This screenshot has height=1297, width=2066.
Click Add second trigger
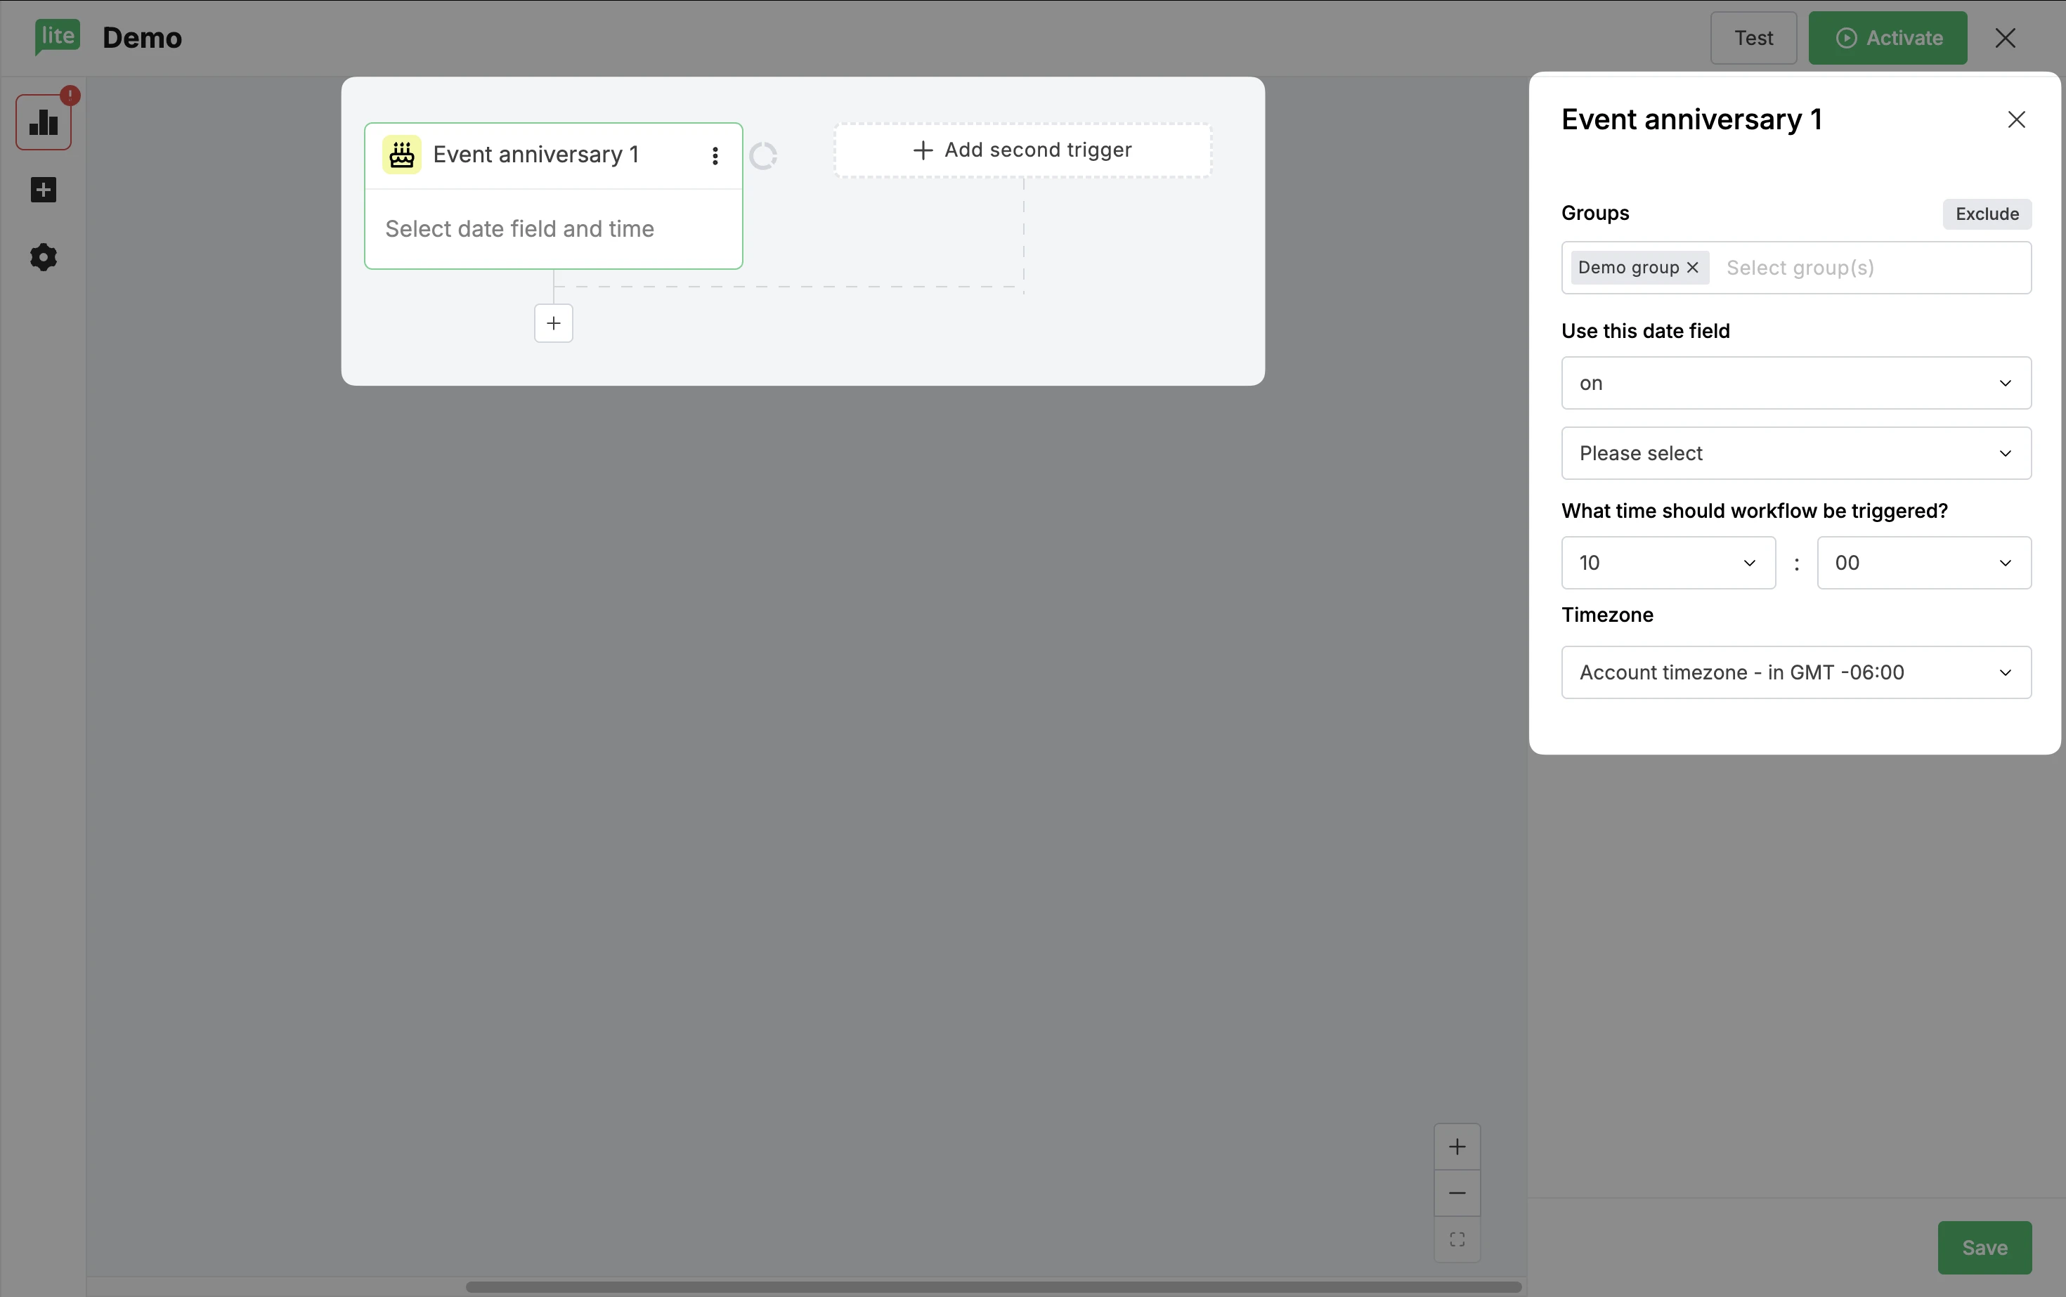(x=1022, y=150)
